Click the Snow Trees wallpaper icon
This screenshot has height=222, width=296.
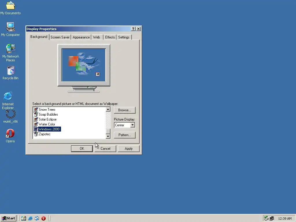pyautogui.click(x=36, y=109)
